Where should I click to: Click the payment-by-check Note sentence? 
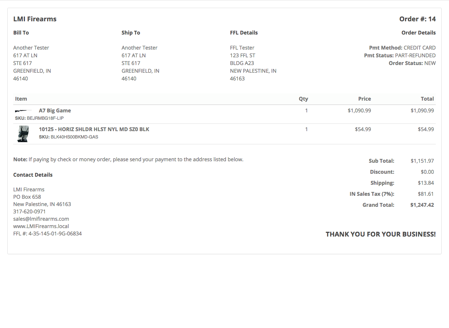(x=128, y=159)
